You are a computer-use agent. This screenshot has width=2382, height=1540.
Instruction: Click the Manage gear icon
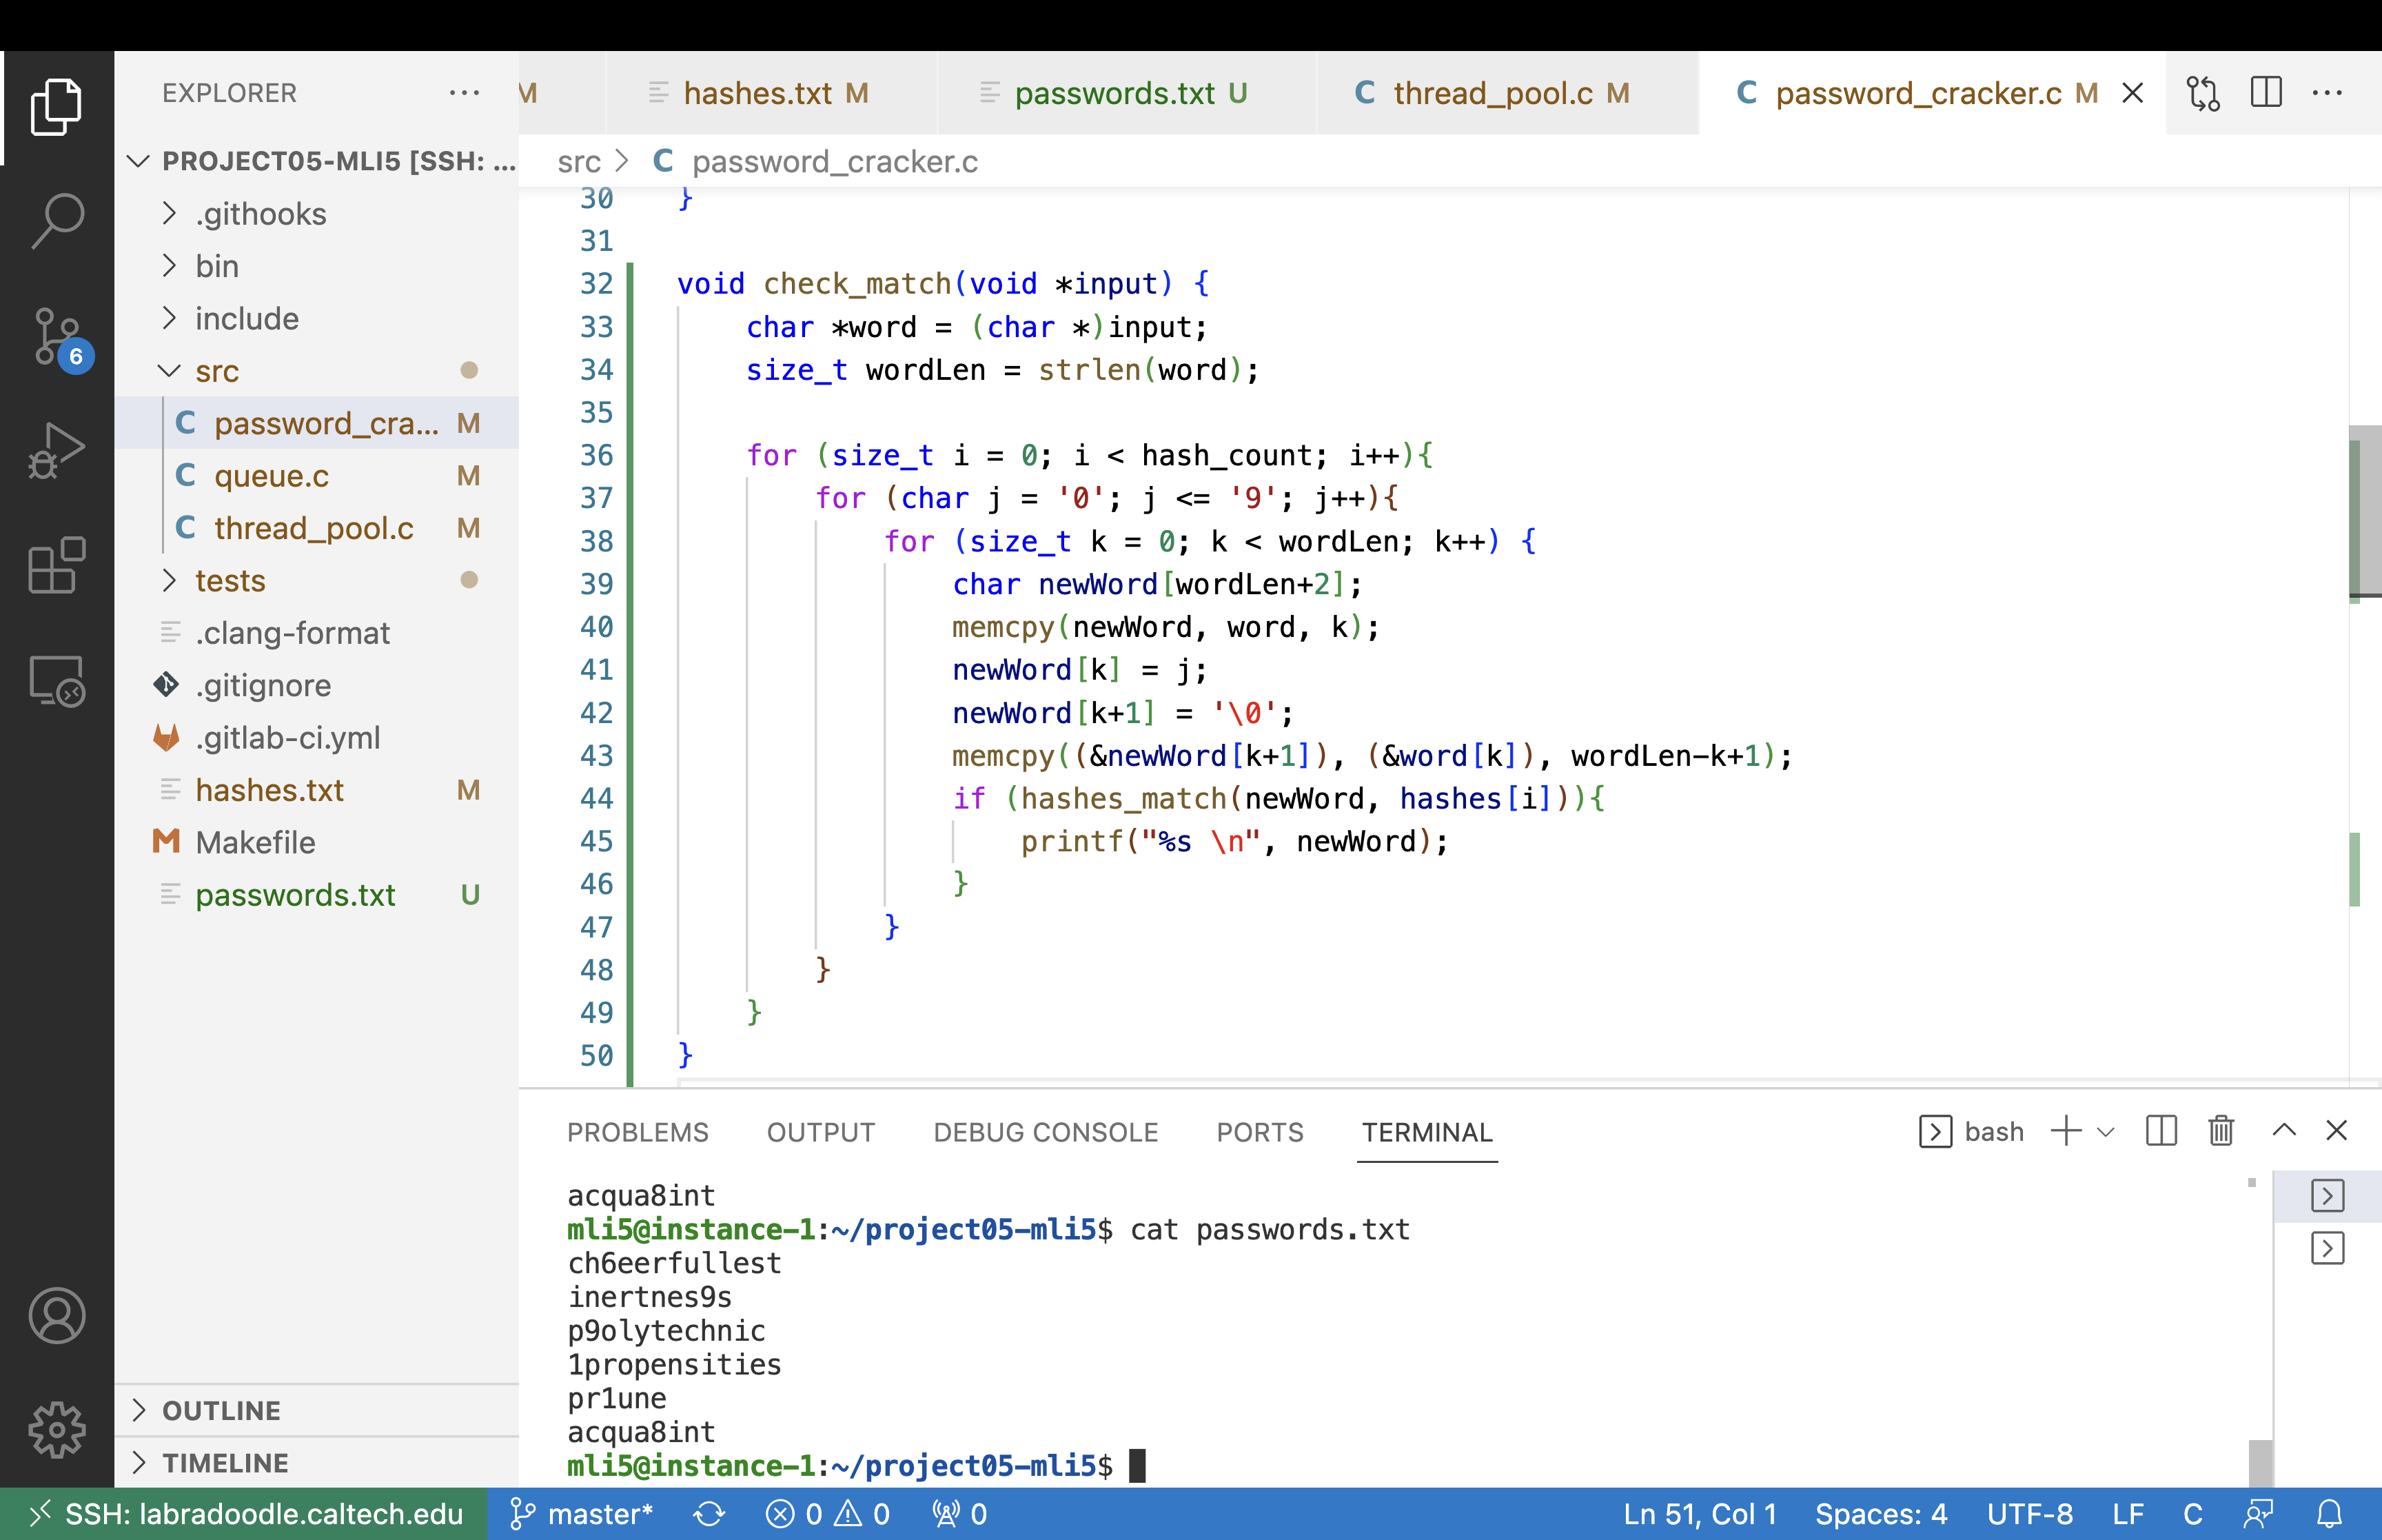pos(57,1429)
